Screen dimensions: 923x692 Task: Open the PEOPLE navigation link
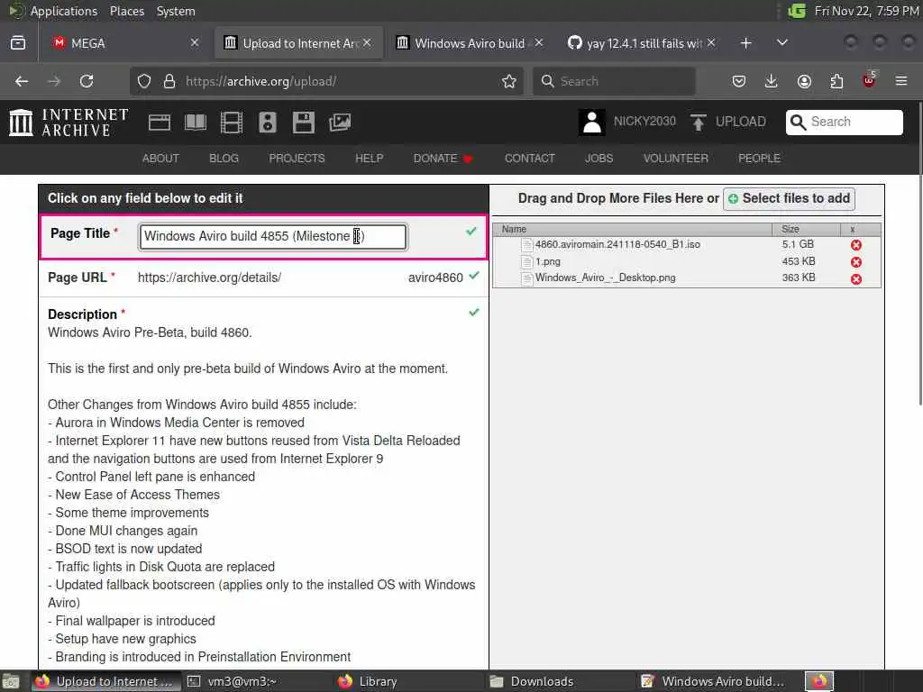[x=759, y=159]
